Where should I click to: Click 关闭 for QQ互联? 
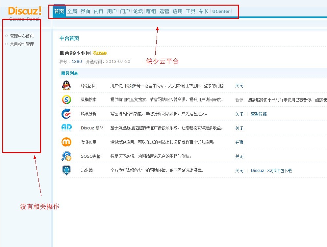(x=239, y=86)
